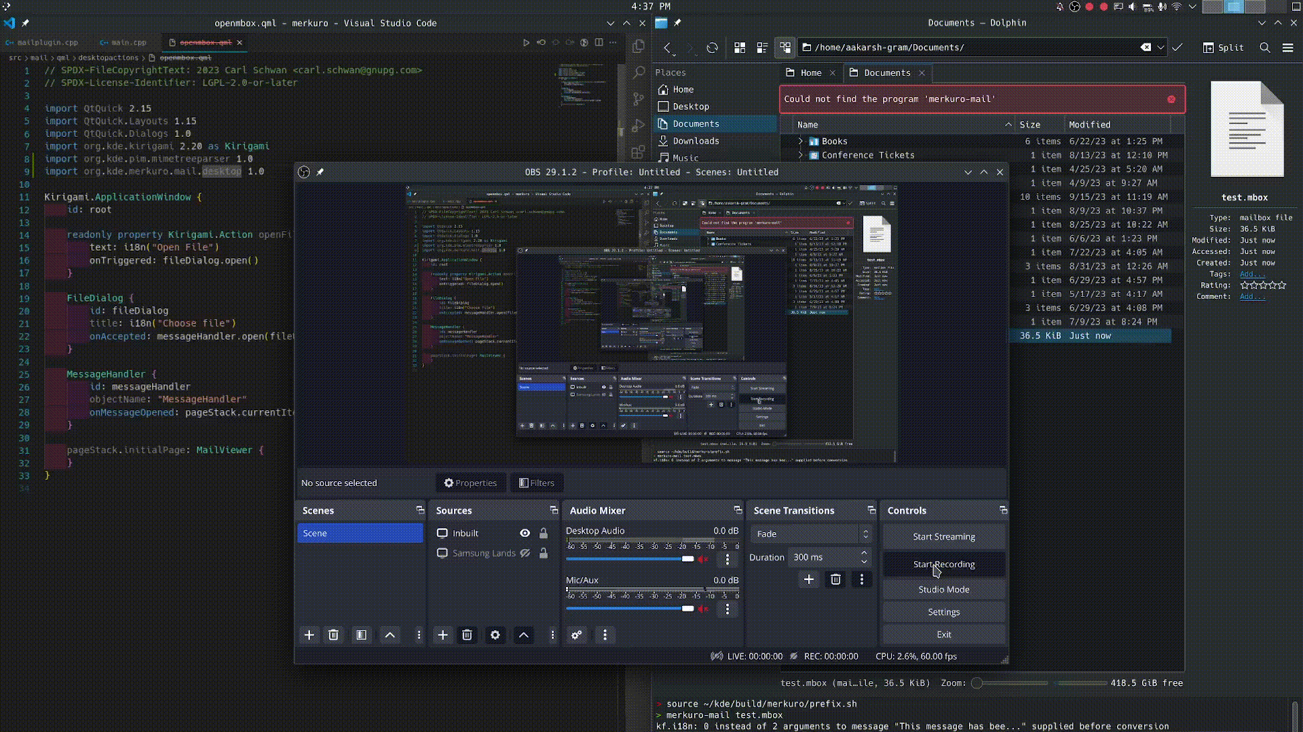Toggle lock on the Inbuilt source
This screenshot has width=1303, height=732.
tap(544, 533)
